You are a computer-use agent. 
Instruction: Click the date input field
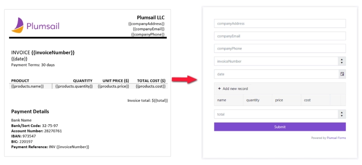point(276,74)
